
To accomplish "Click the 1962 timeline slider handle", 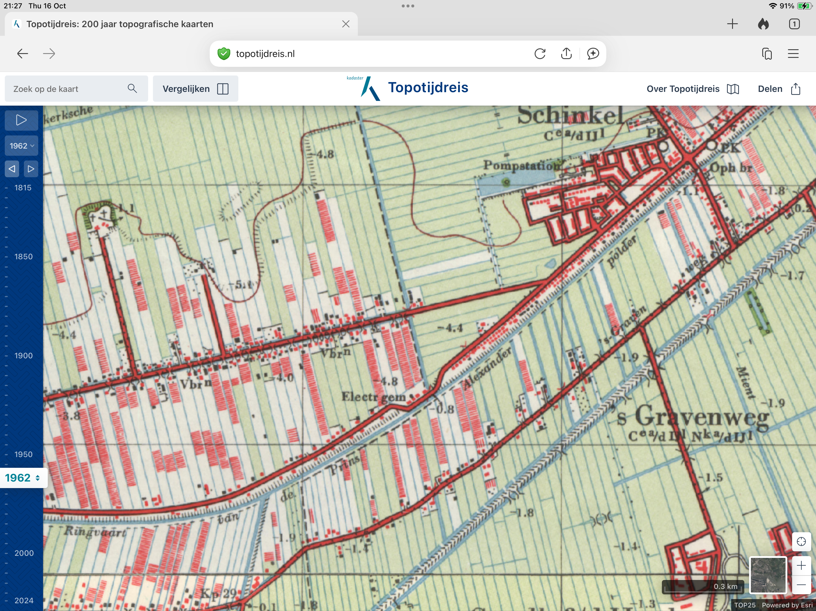I will pos(23,478).
